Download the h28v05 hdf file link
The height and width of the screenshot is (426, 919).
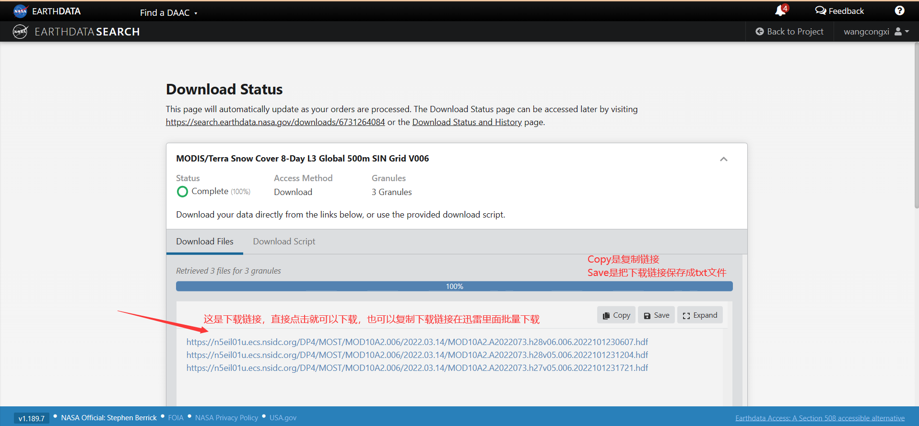(x=417, y=355)
